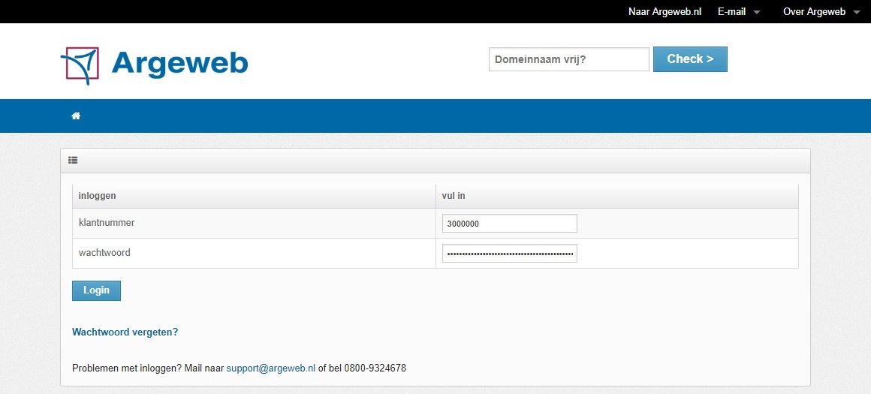Screen dimensions: 871x394
Task: Select the Problemen met inloggen? text
Action: pos(127,368)
